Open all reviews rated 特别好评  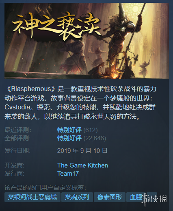[x=69, y=138]
